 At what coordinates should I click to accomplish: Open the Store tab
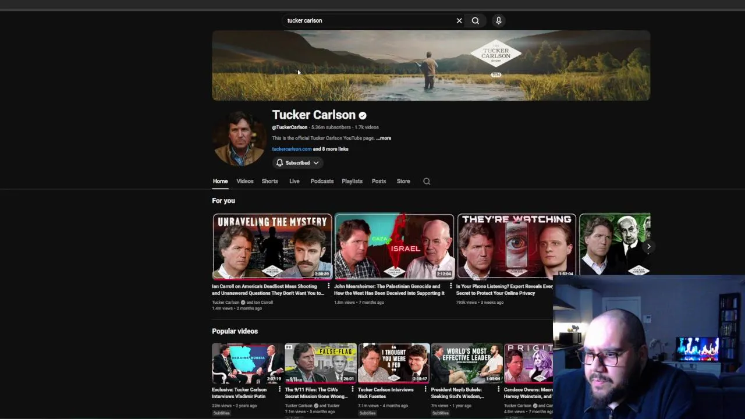point(403,181)
